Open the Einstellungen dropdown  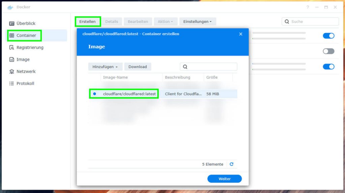point(197,22)
